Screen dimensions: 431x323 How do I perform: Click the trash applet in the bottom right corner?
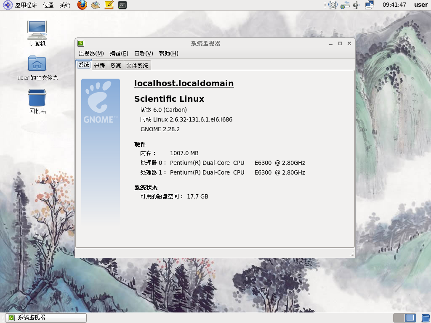[x=426, y=318]
